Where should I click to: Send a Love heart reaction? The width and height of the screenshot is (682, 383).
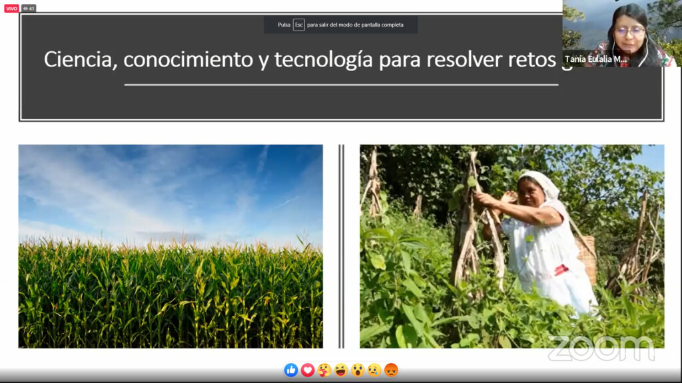pyautogui.click(x=308, y=370)
